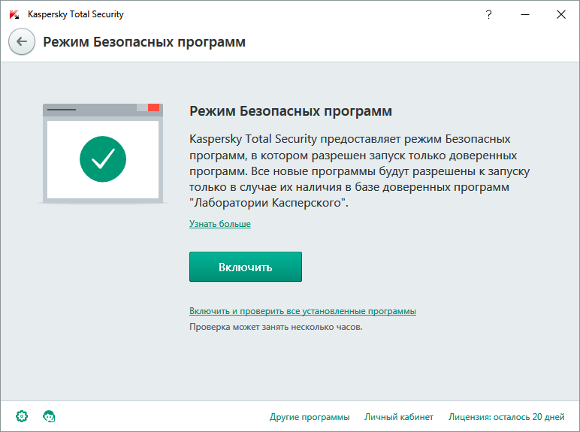The width and height of the screenshot is (580, 432).
Task: Follow the "Узнать больше" link
Action: (220, 224)
